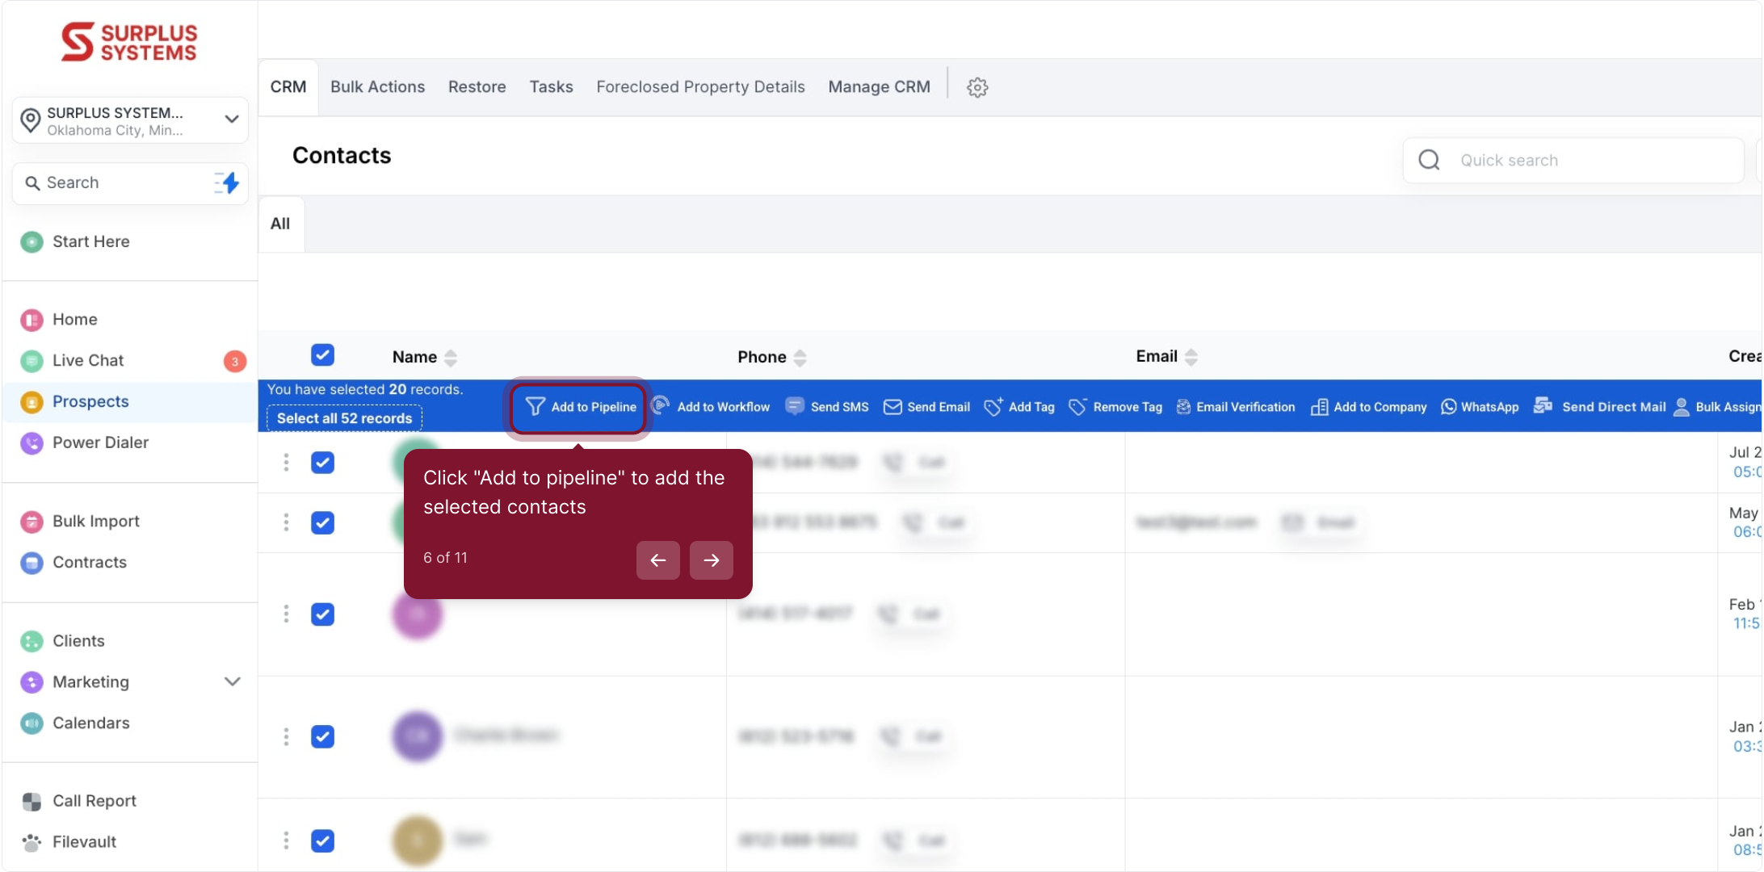Uncheck the select-all header checkbox
Screen dimensions: 1764x872
(x=322, y=355)
